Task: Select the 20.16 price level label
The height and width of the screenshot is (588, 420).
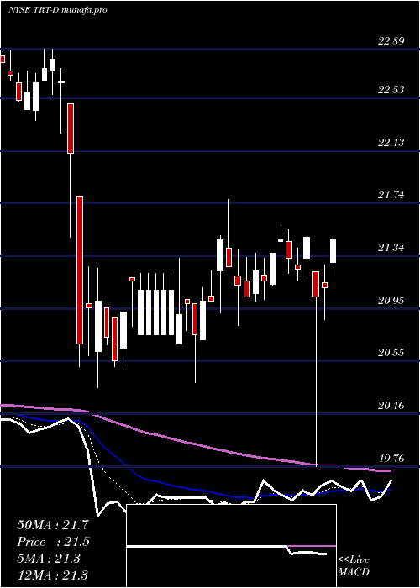Action: pyautogui.click(x=391, y=406)
